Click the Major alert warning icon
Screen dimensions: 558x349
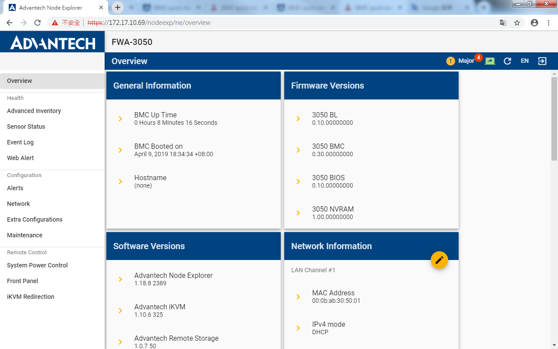click(450, 61)
